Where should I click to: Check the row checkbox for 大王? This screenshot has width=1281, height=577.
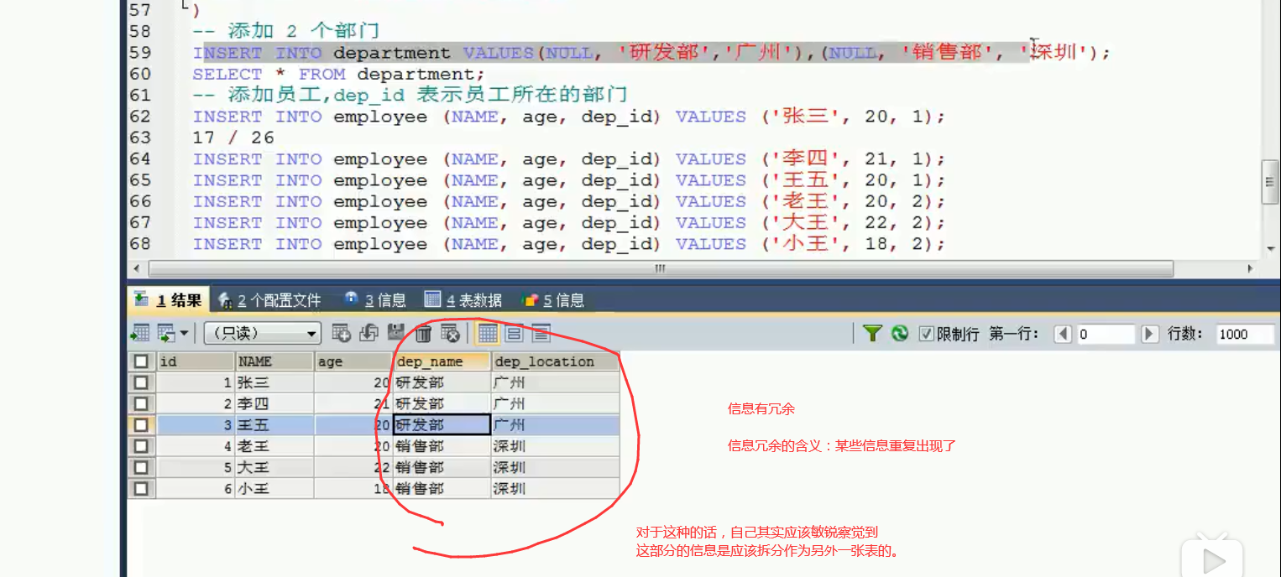(141, 467)
